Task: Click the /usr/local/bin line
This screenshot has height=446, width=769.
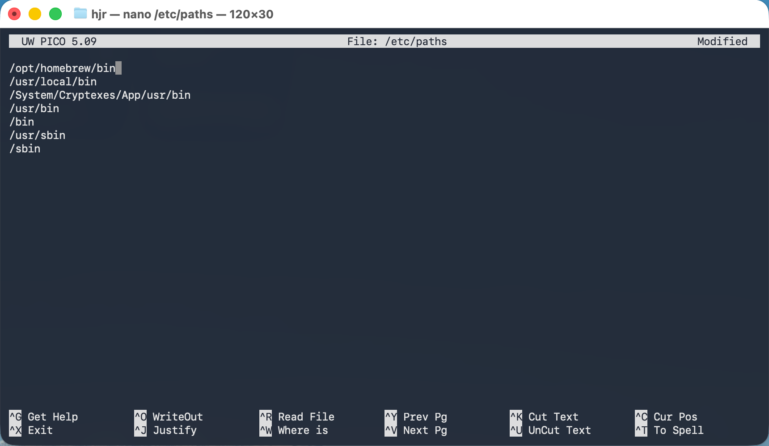Action: 53,82
